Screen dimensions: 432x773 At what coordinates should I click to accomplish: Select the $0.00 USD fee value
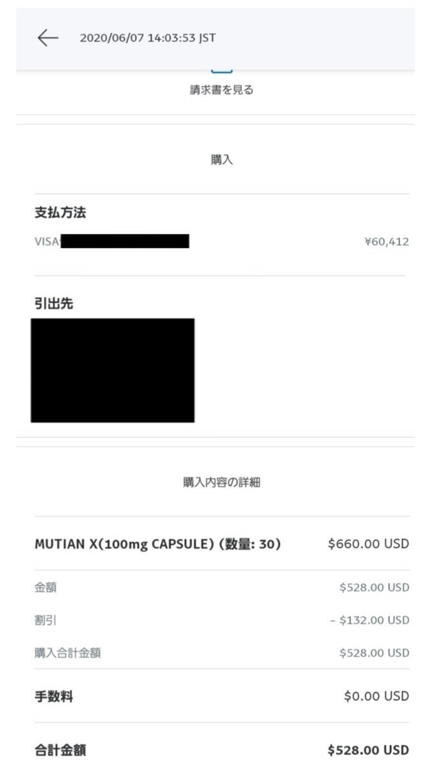coord(377,697)
